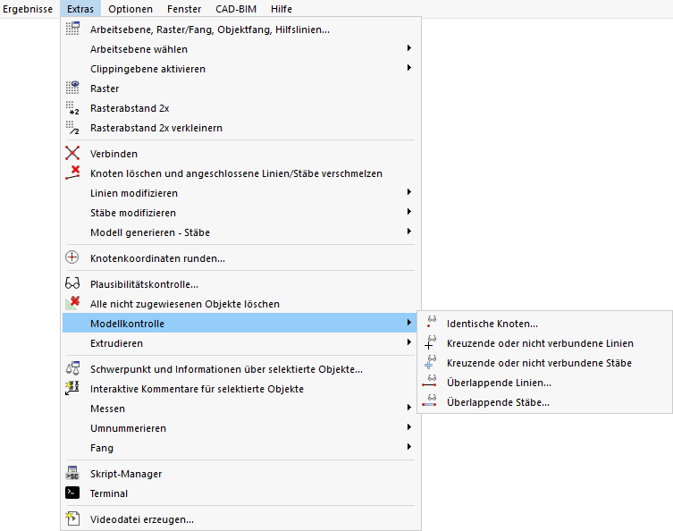Select Rasterabstand 2x entry
The width and height of the screenshot is (673, 531).
click(240, 108)
